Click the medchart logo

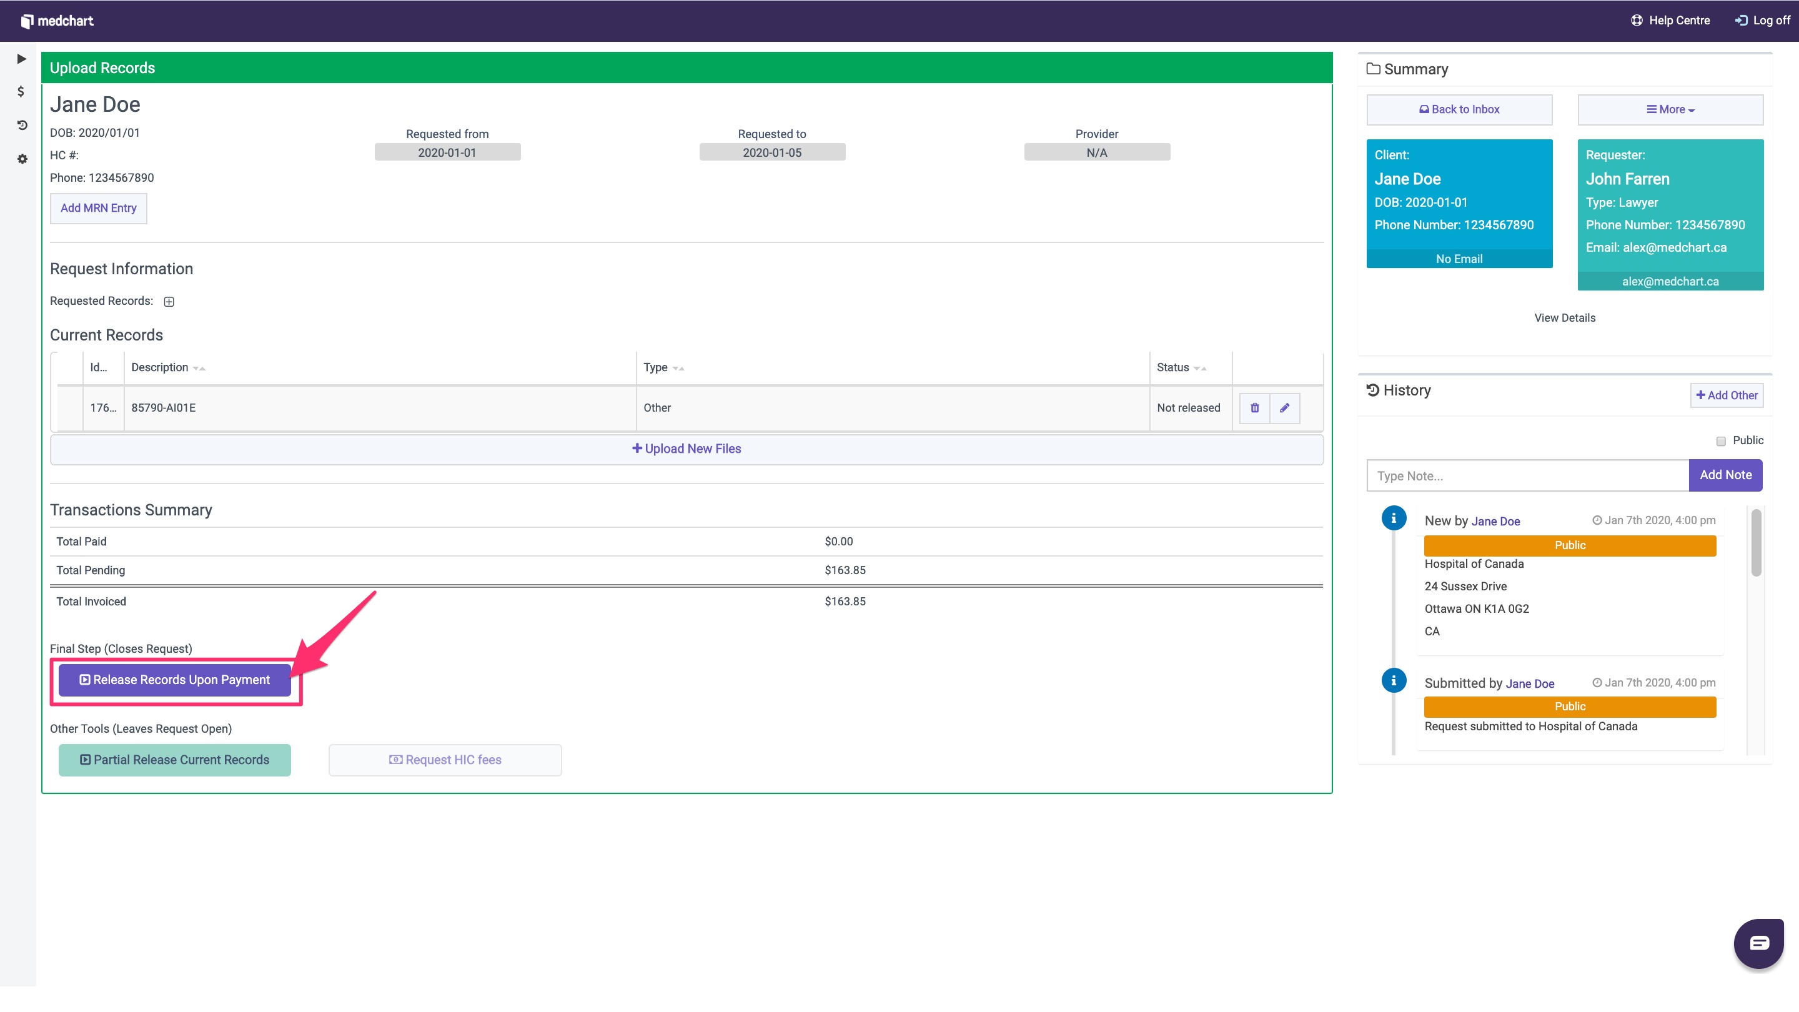[57, 21]
